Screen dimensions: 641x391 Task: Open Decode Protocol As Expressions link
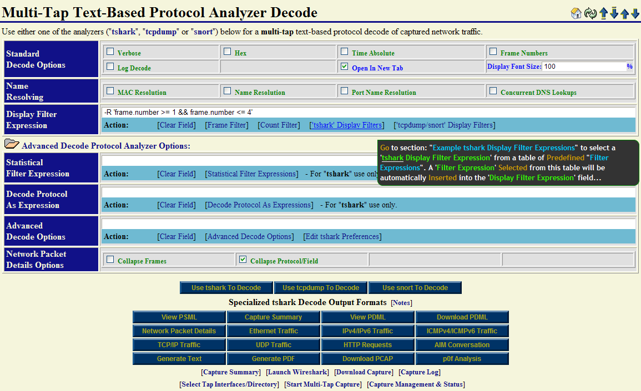tap(259, 205)
